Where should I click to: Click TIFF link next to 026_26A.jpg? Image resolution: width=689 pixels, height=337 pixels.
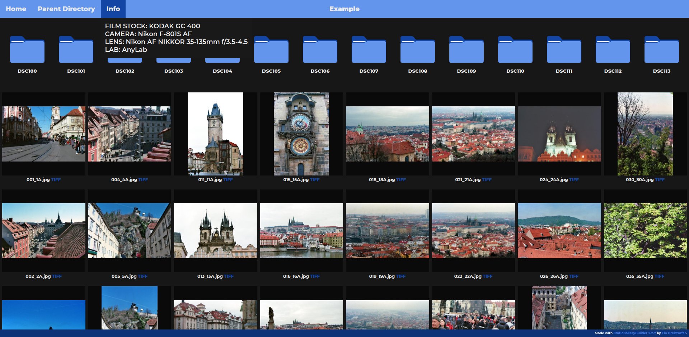click(574, 276)
